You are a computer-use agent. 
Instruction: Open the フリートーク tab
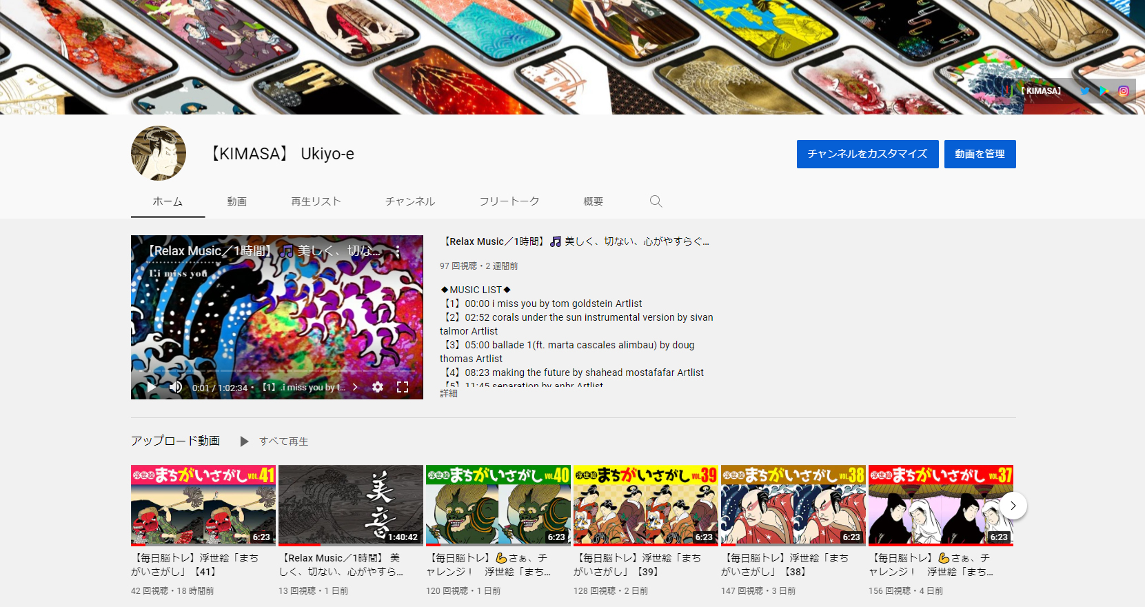509,201
